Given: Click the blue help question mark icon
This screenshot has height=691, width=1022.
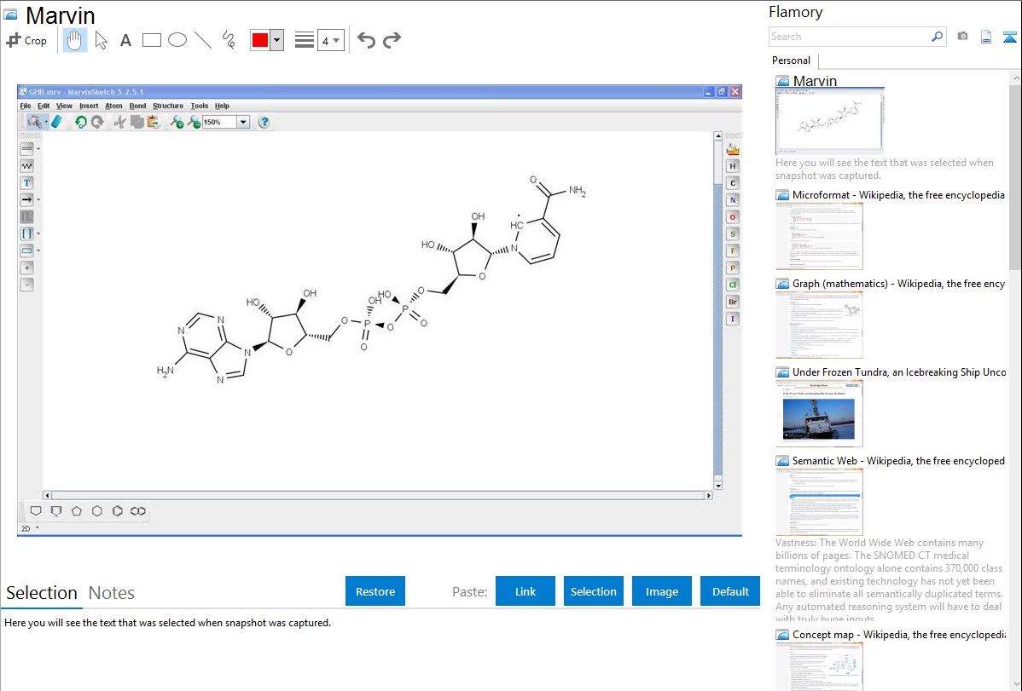Looking at the screenshot, I should [x=264, y=122].
